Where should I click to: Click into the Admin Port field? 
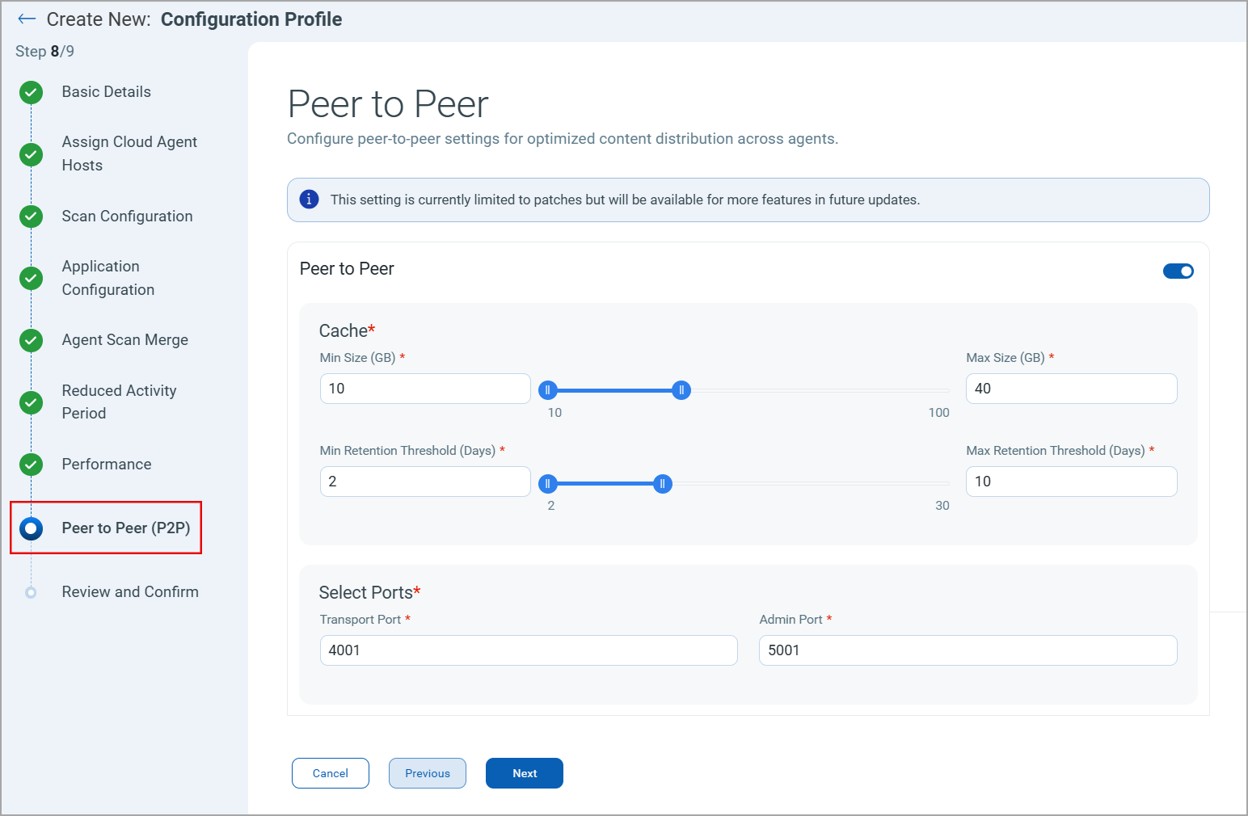968,650
